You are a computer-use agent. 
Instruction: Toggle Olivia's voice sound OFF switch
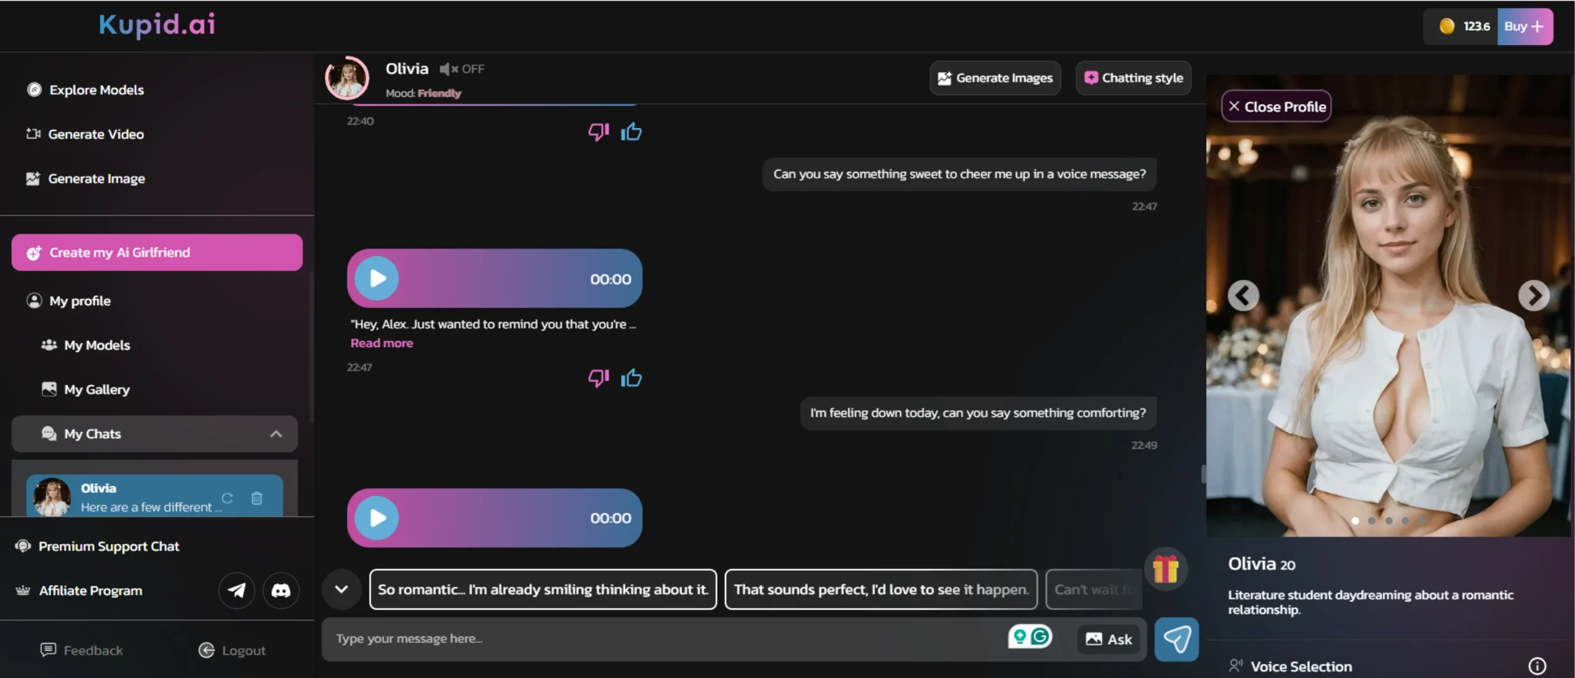(462, 69)
